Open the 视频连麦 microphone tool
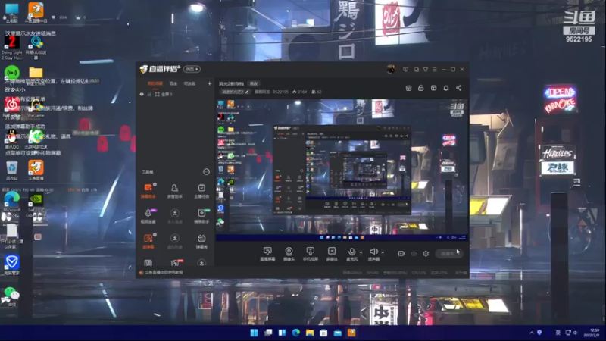 point(148,216)
